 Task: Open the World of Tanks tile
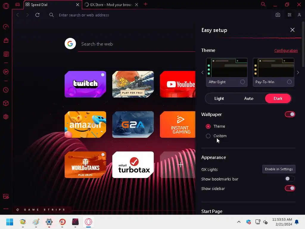(85, 165)
